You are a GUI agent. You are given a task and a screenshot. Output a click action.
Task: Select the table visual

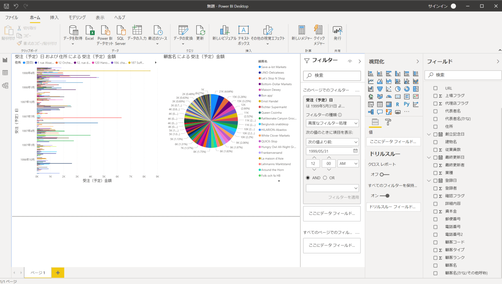pos(380,104)
